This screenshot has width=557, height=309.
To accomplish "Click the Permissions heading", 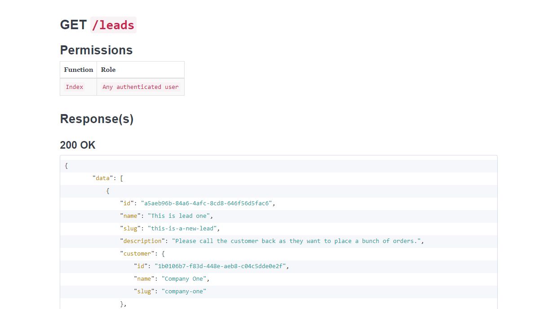I will 96,50.
